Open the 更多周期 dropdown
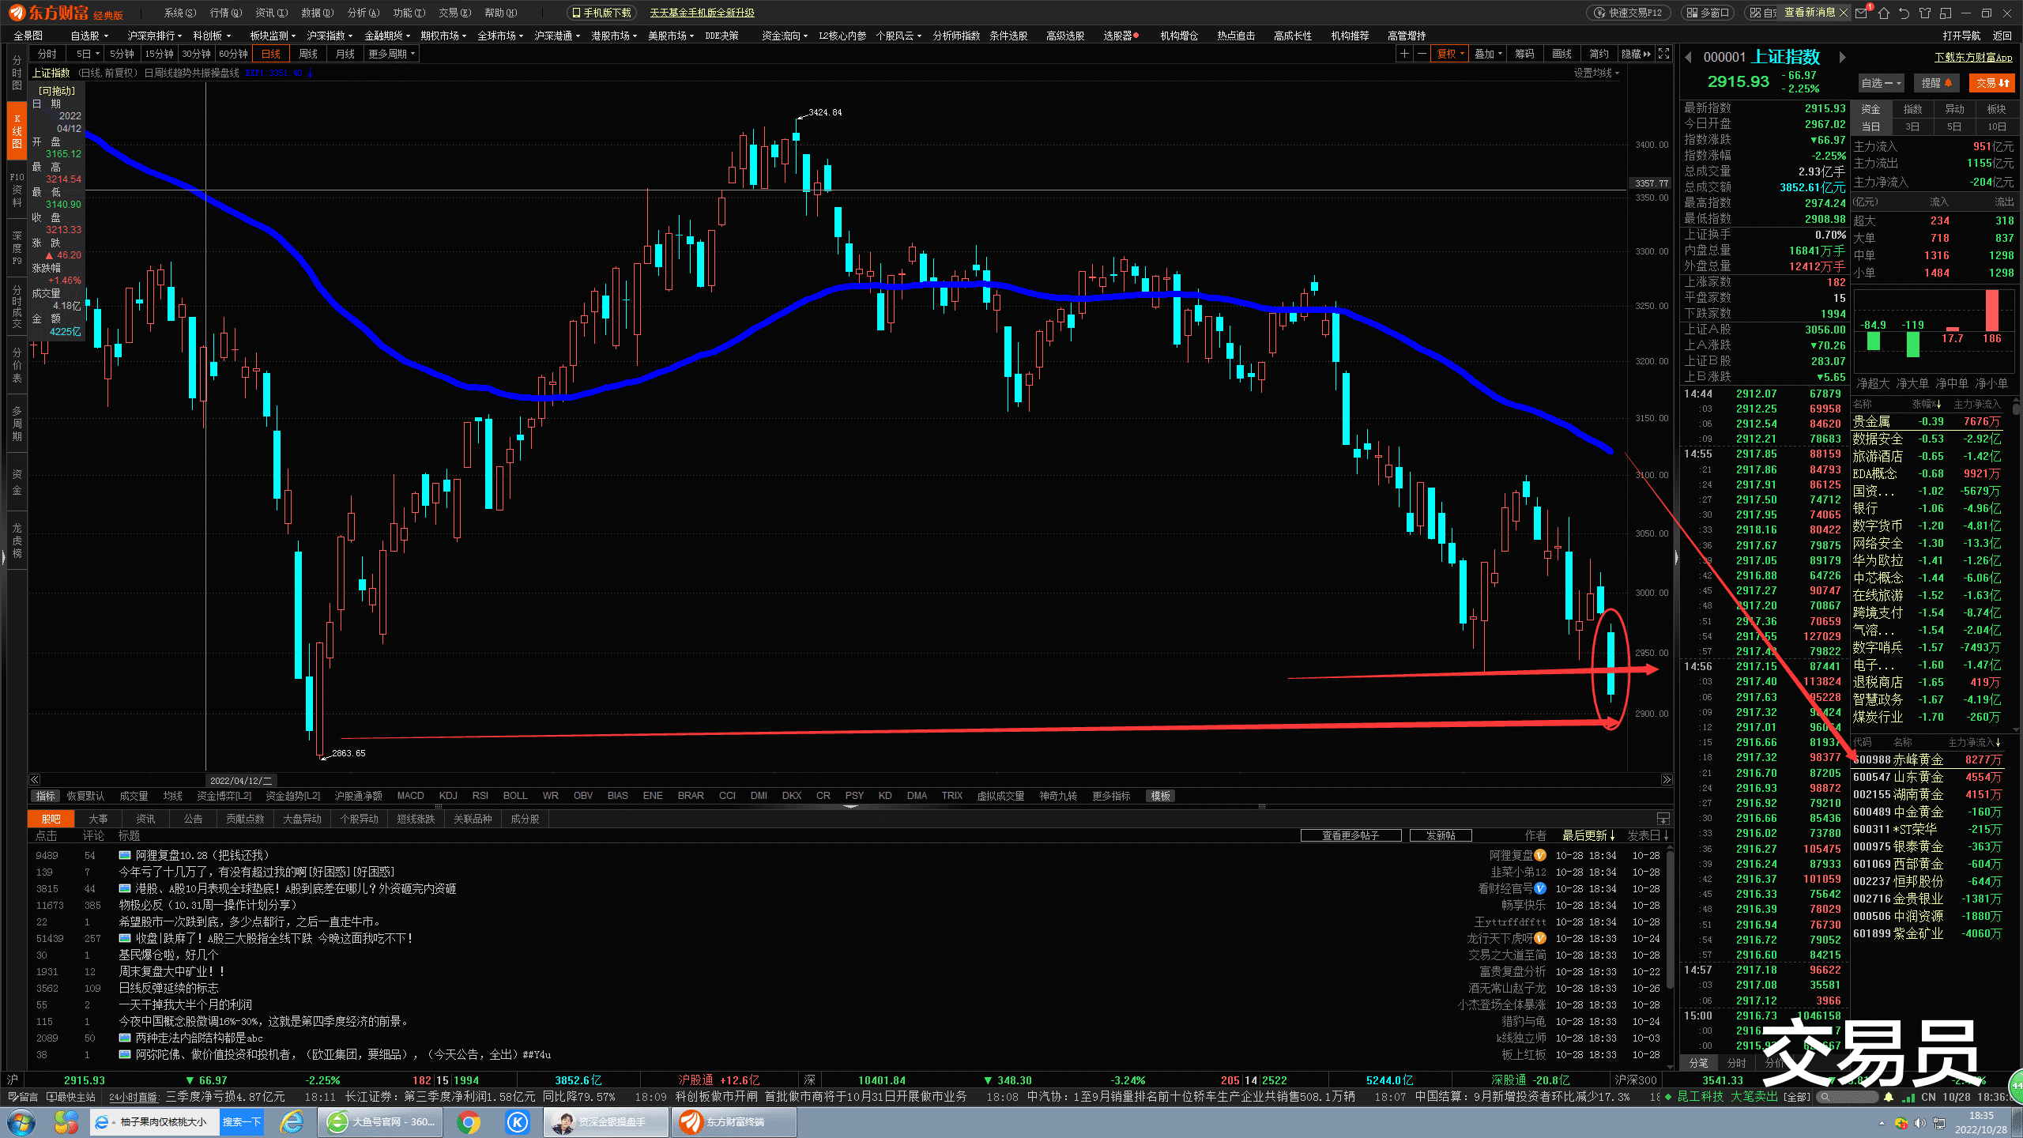This screenshot has height=1138, width=2023. pos(391,54)
